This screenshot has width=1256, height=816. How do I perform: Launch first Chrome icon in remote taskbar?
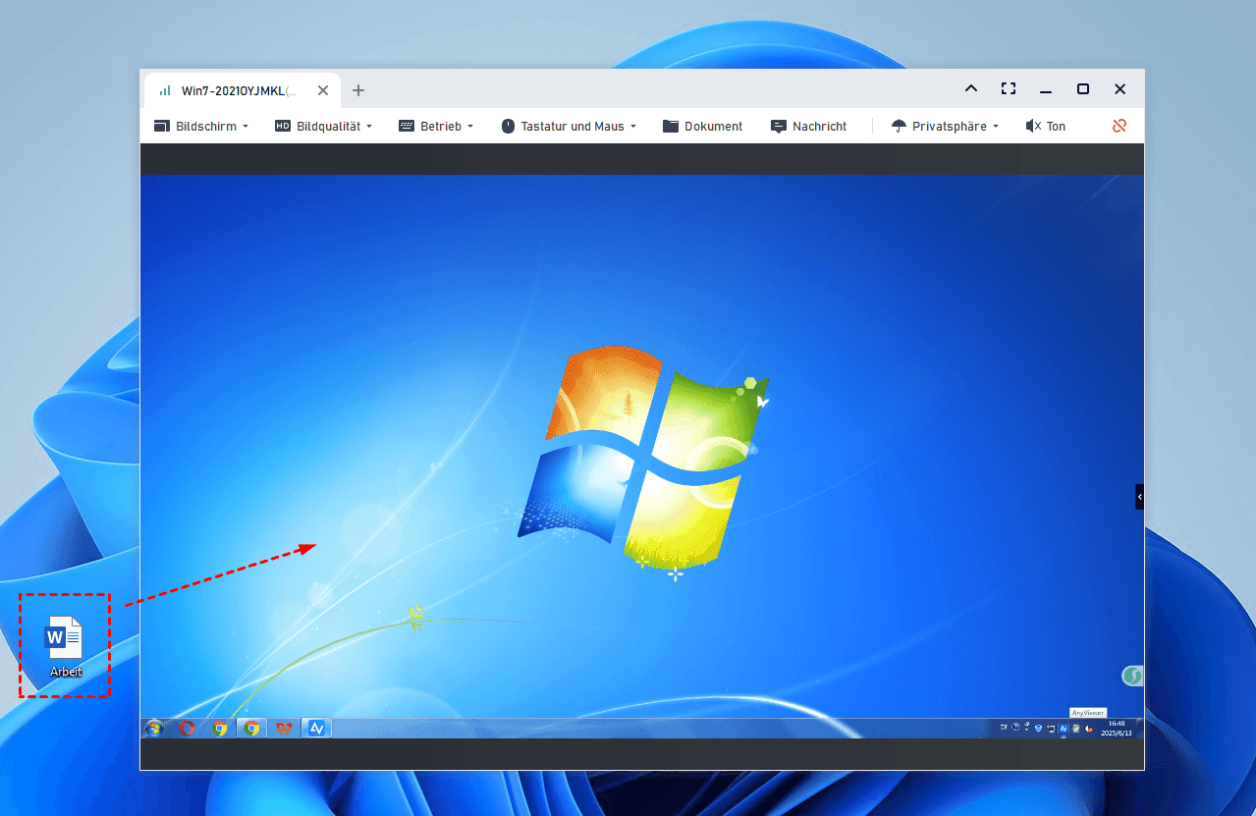[220, 728]
